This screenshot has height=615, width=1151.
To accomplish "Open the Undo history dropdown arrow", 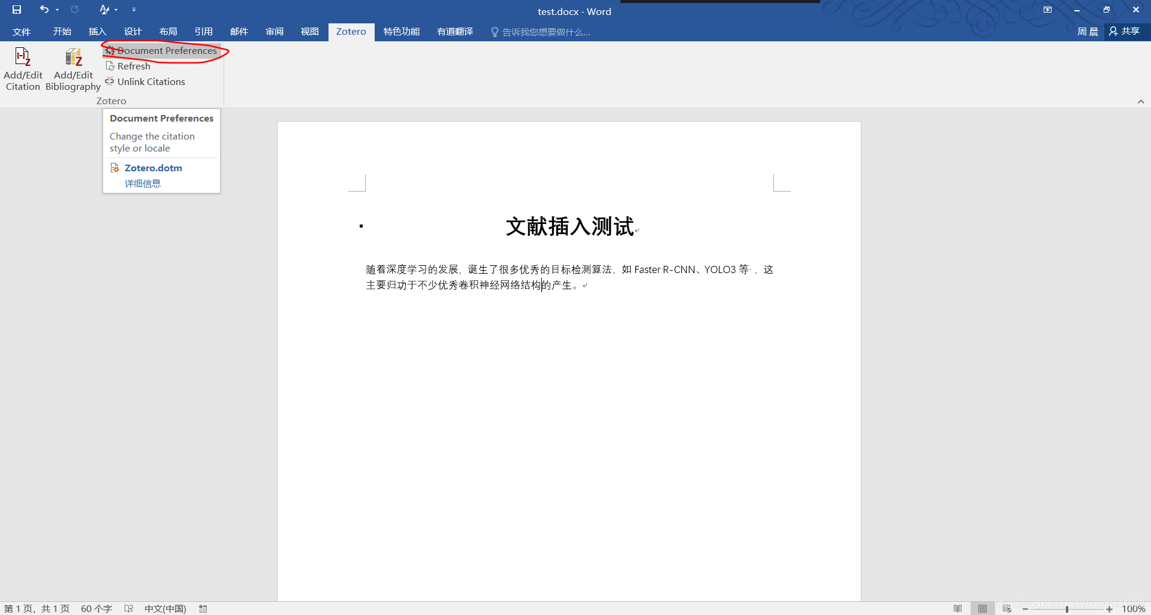I will tap(58, 10).
